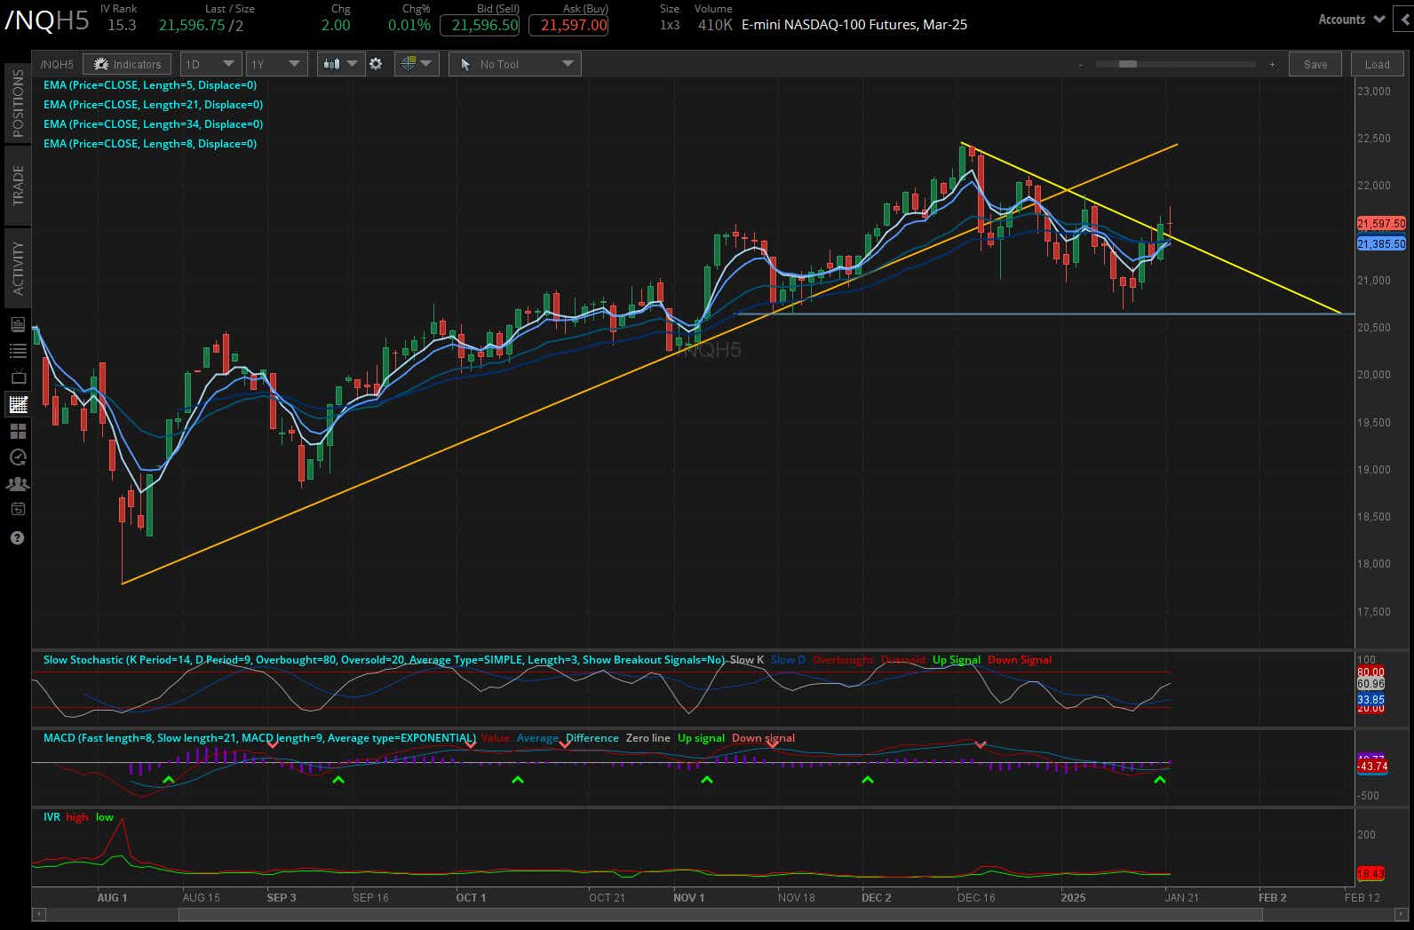The width and height of the screenshot is (1414, 930).
Task: Click the /NQH5 symbol at top left
Action: (x=47, y=21)
